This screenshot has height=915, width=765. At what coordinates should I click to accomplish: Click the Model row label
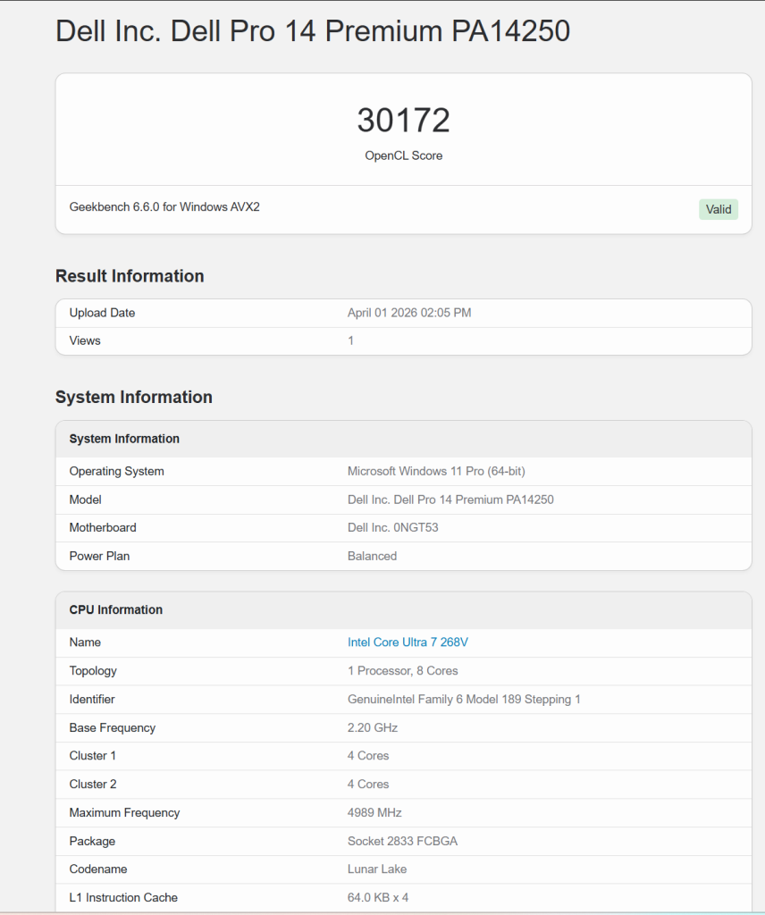pos(85,500)
